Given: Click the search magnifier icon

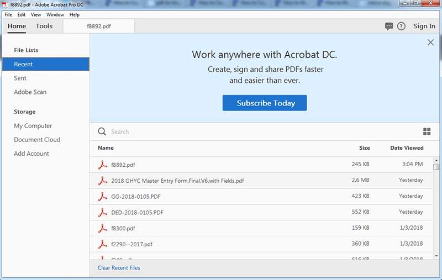Looking at the screenshot, I should tap(102, 131).
